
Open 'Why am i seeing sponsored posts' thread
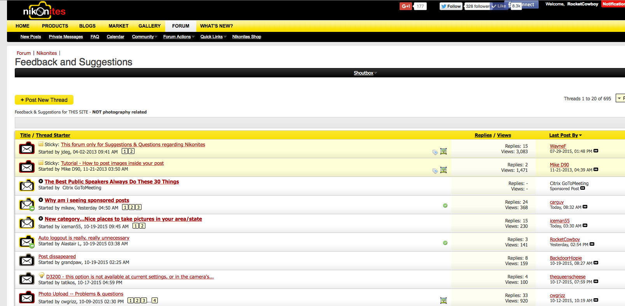pyautogui.click(x=87, y=200)
